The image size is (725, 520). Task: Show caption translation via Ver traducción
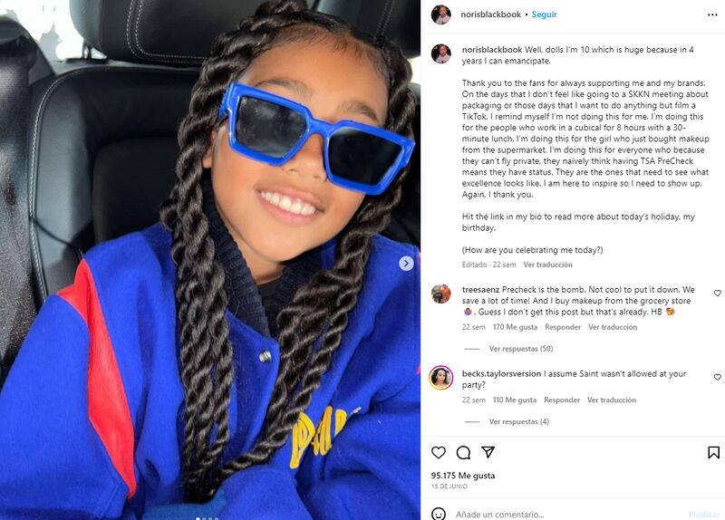548,265
